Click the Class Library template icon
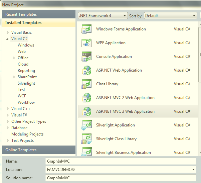Screen dimensions: 201x183 click(x=86, y=84)
